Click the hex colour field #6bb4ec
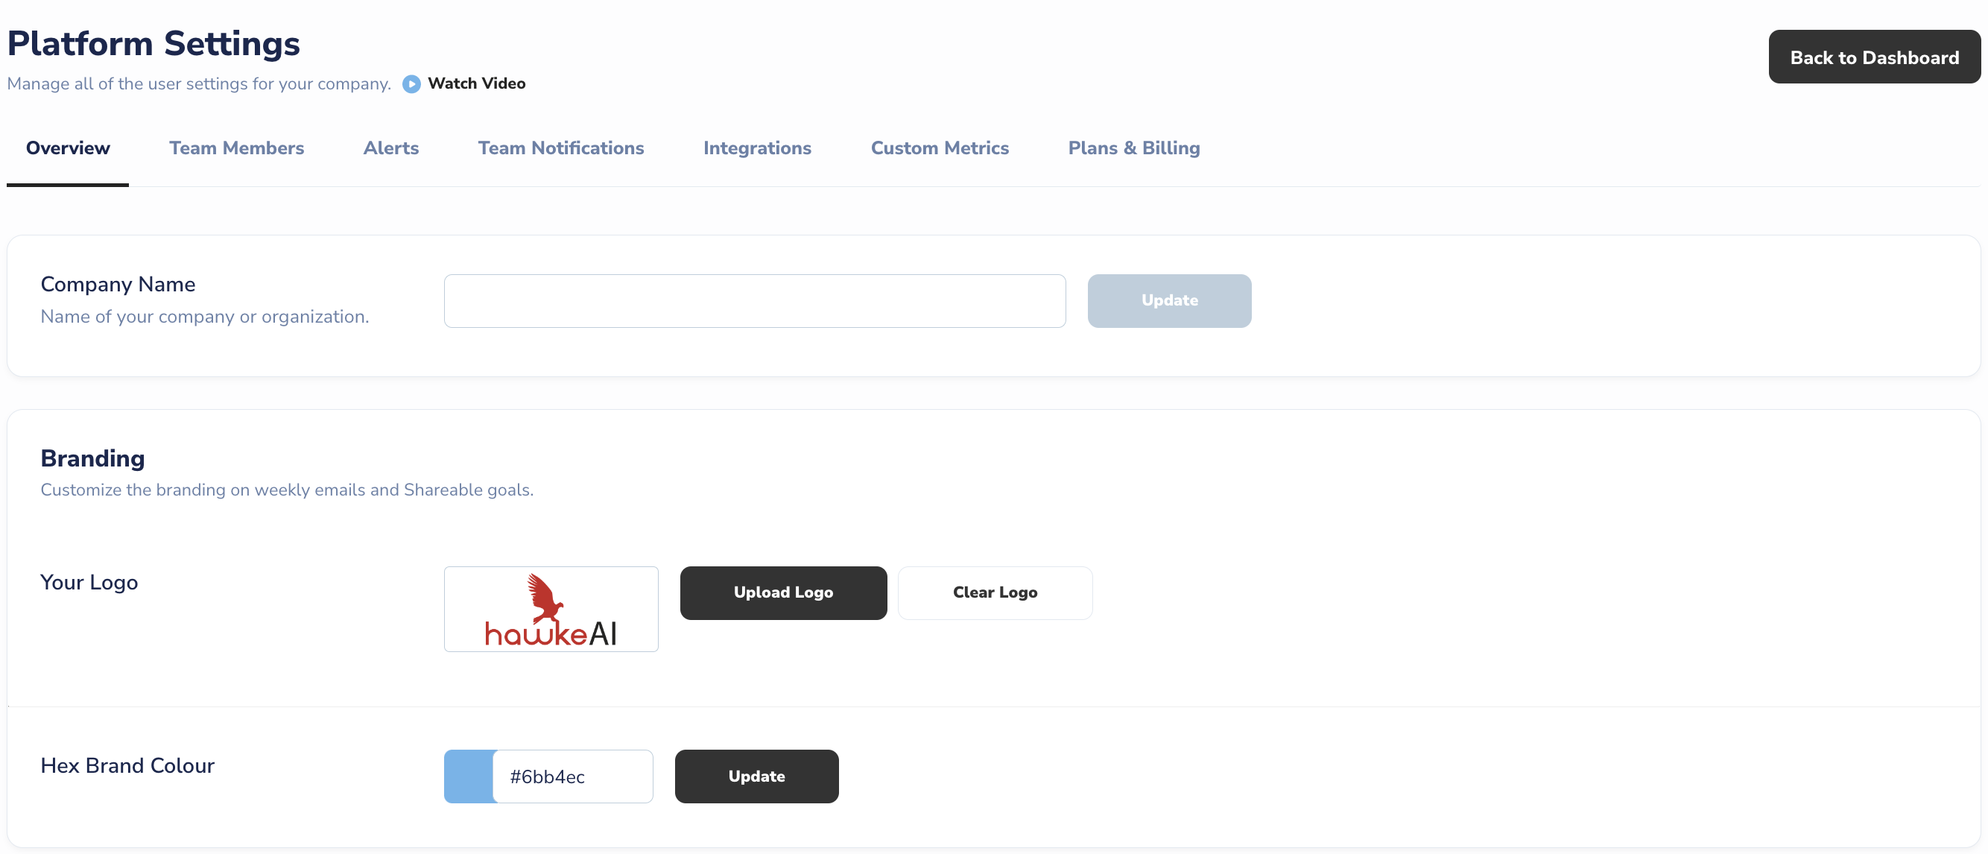1988x854 pixels. 572,776
